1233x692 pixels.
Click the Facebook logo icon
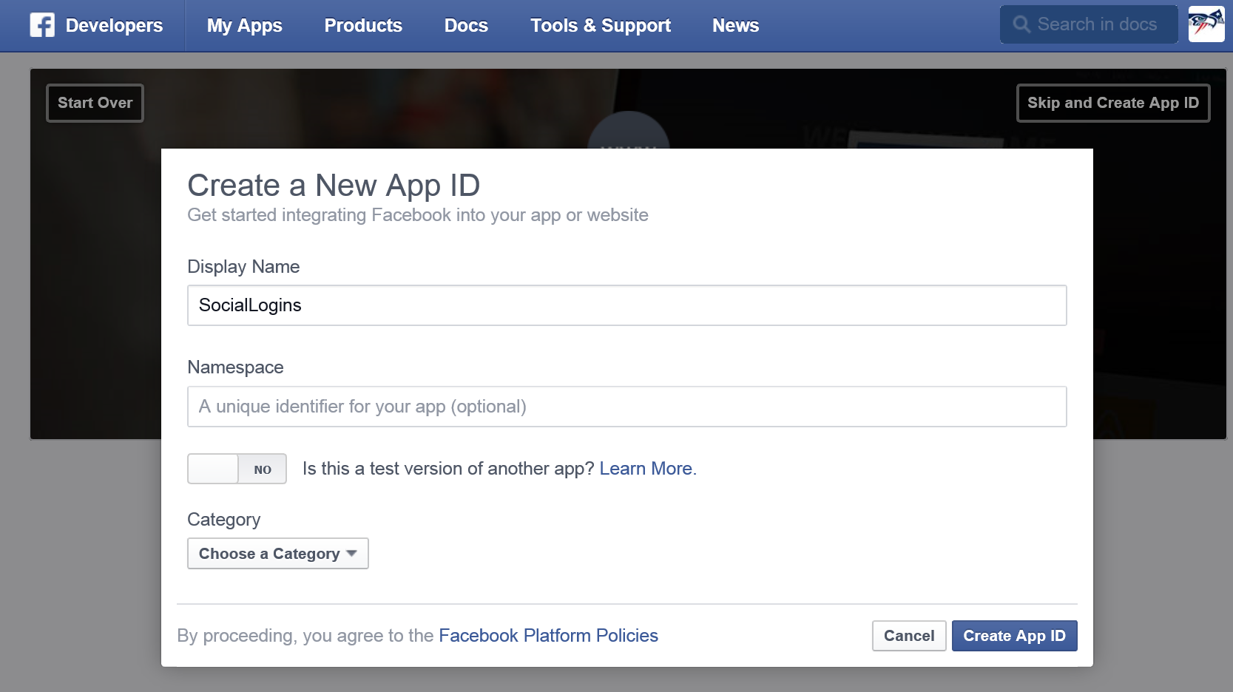point(42,25)
